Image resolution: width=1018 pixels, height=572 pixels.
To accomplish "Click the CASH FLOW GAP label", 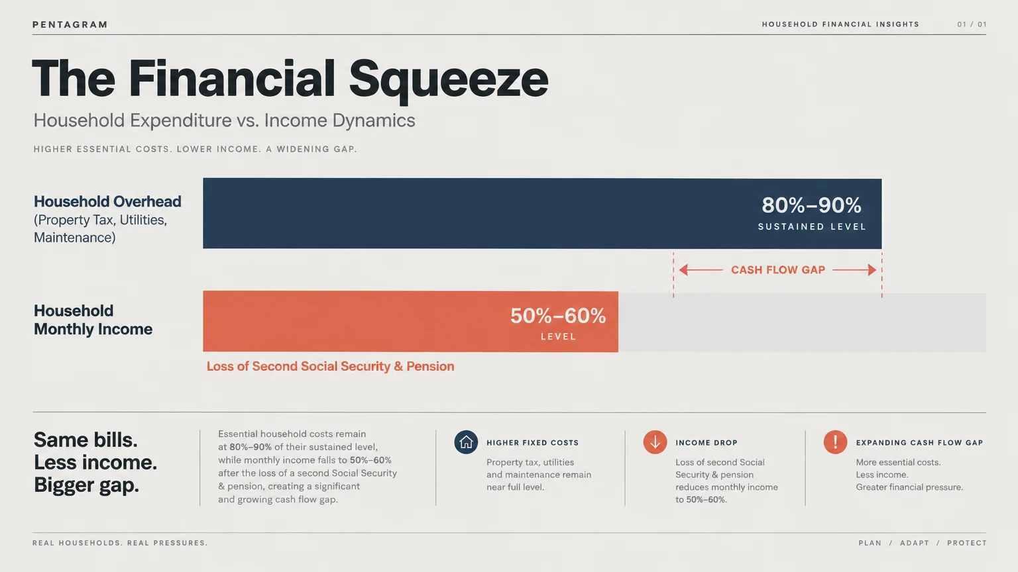I will (x=778, y=270).
